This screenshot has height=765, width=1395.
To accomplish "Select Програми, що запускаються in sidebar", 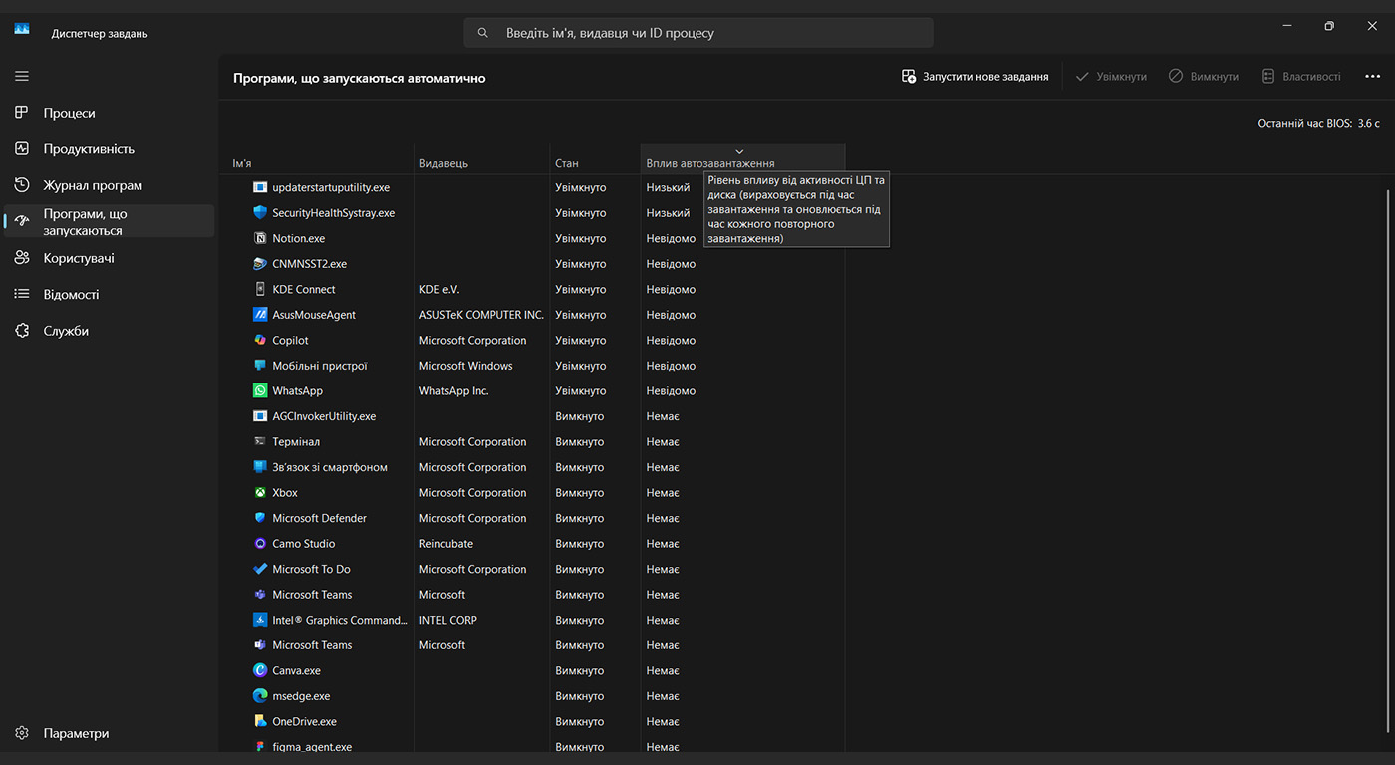I will [x=109, y=222].
